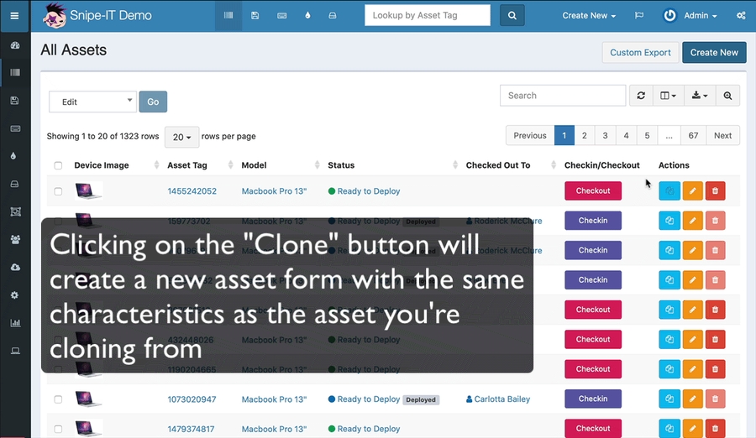This screenshot has width=756, height=438.
Task: Click the Lookup by Asset Tag field
Action: tap(428, 15)
